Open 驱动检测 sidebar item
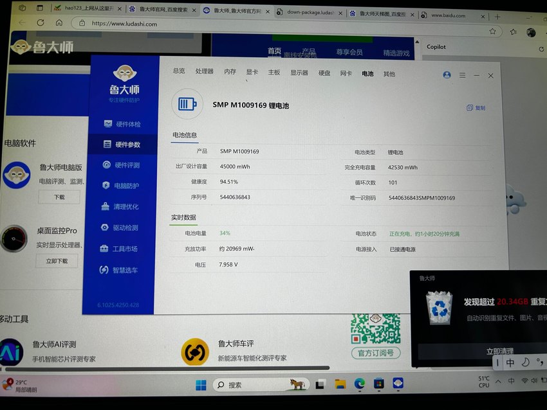547x410 pixels. tap(120, 227)
